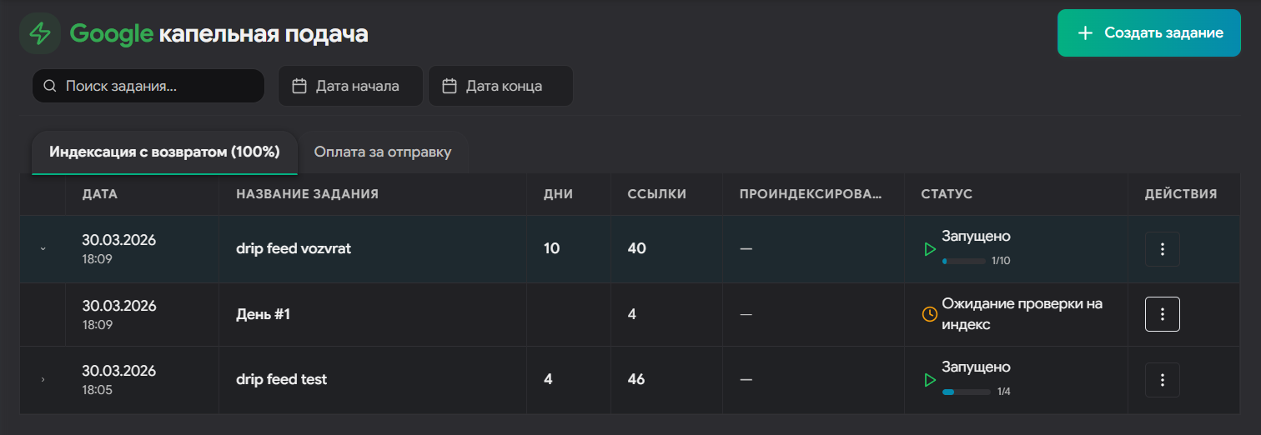This screenshot has height=435, width=1261.
Task: Click the magnifier icon in the search field
Action: click(50, 86)
